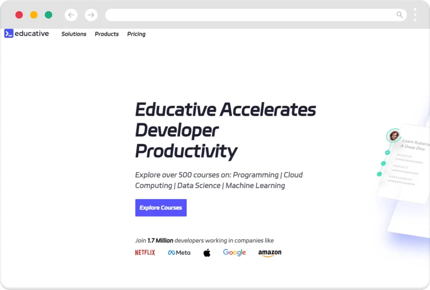Click the '1.7 Million' bold text
The width and height of the screenshot is (430, 290).
(160, 241)
